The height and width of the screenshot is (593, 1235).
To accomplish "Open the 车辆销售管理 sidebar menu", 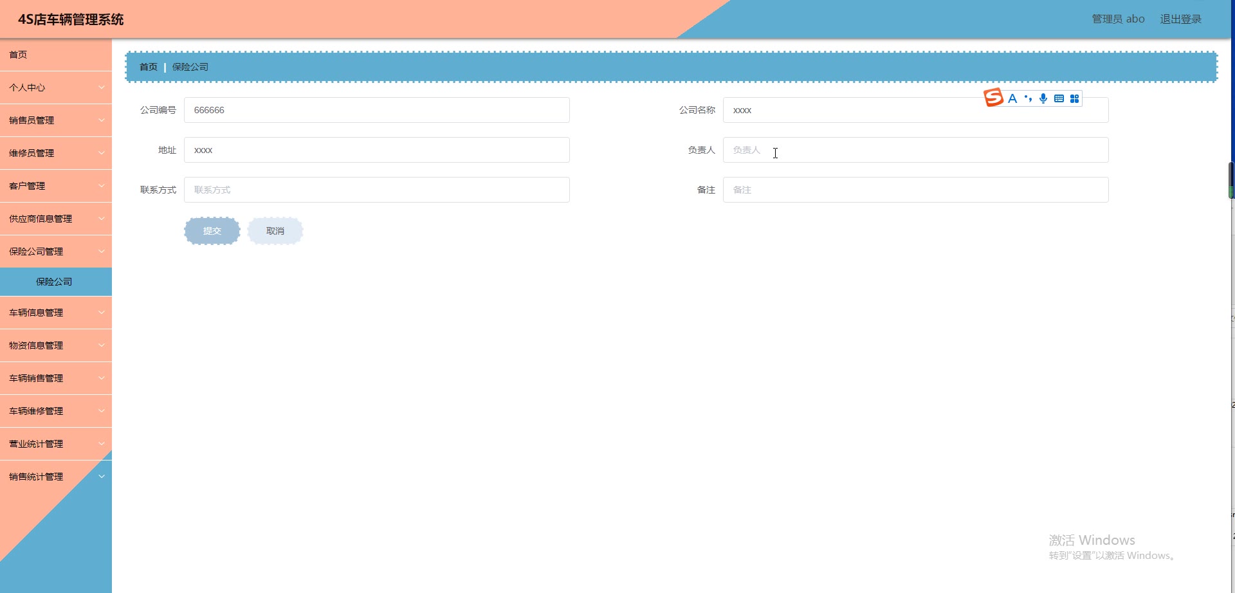I will 56,378.
